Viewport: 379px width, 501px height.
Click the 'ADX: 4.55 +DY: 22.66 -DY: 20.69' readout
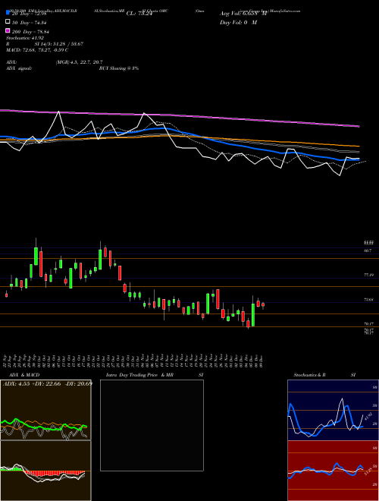tap(48, 383)
